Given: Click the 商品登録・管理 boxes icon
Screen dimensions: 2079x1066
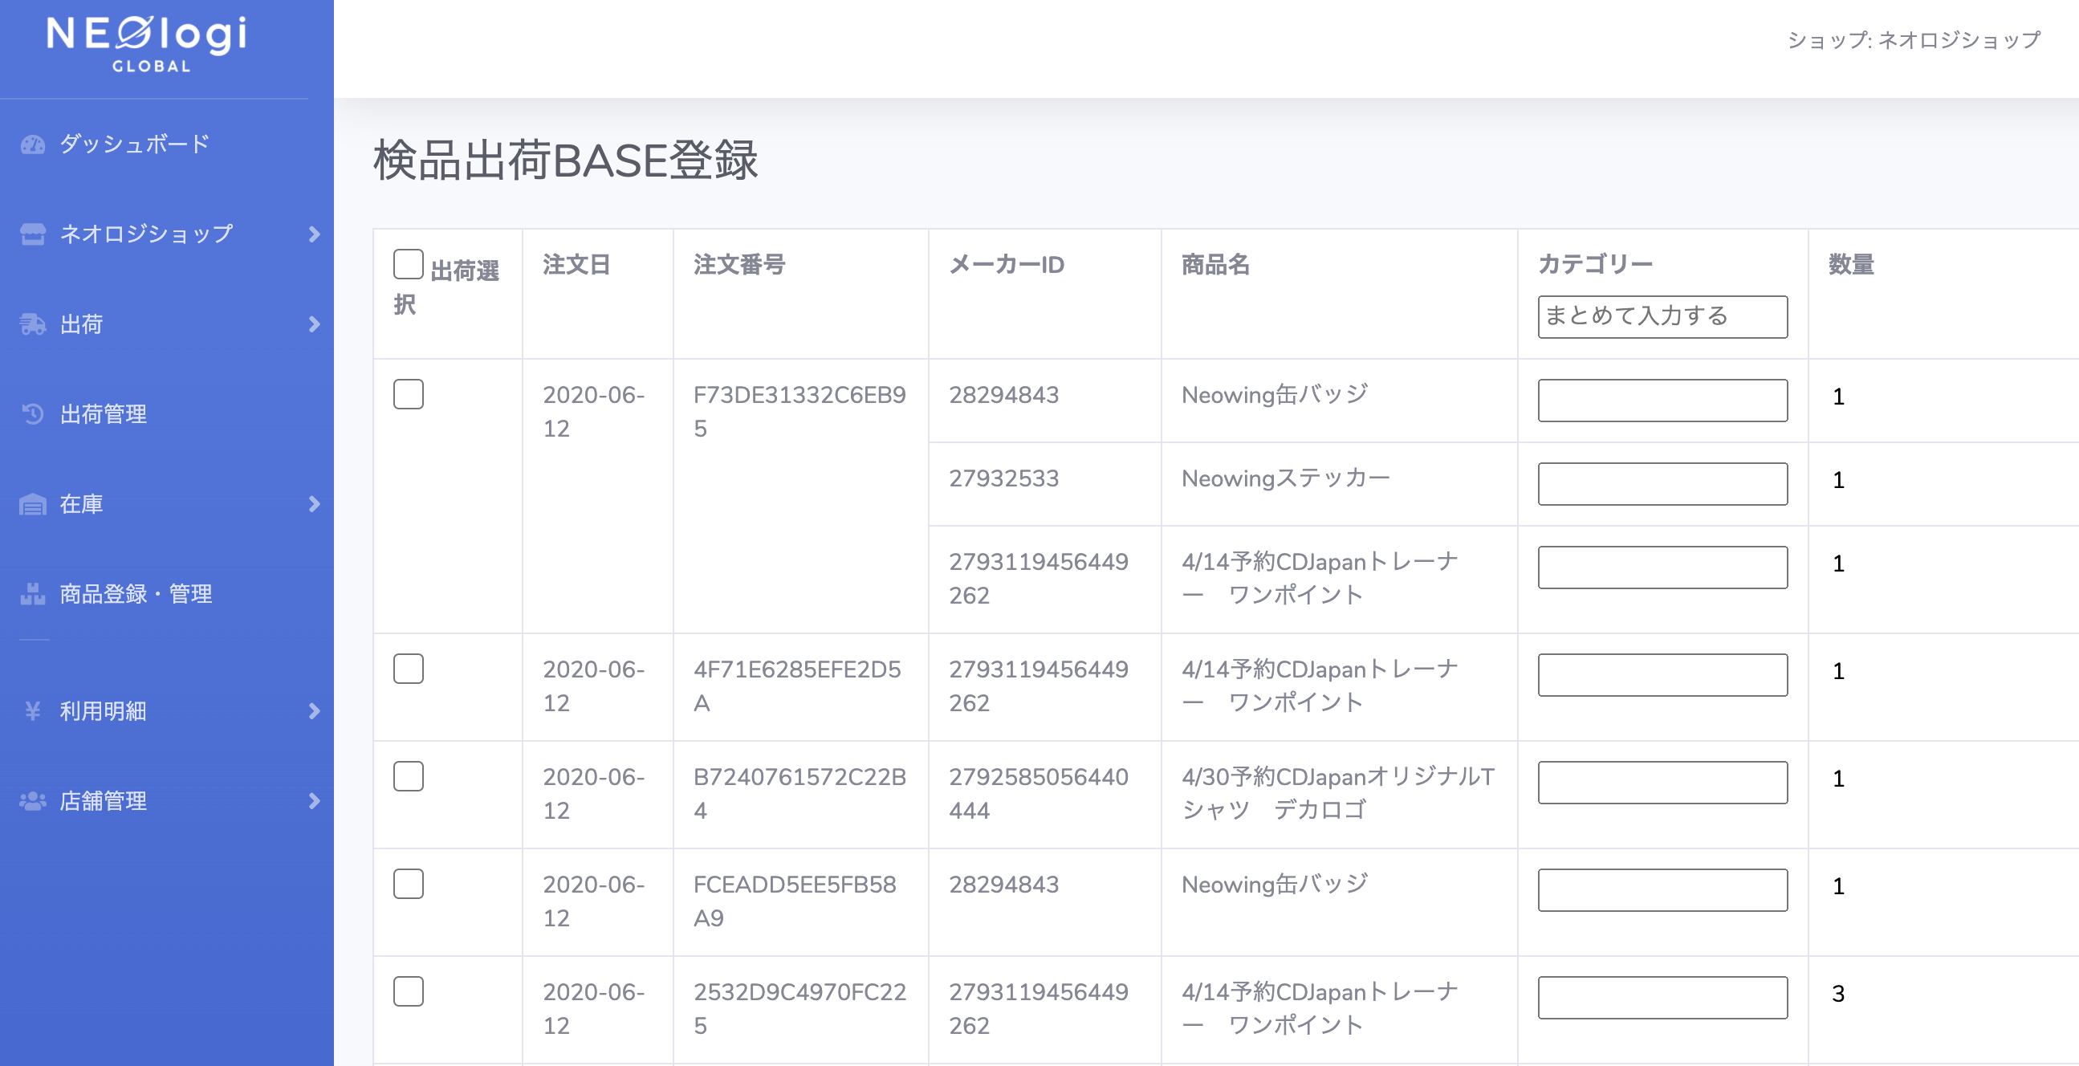Looking at the screenshot, I should [x=32, y=594].
